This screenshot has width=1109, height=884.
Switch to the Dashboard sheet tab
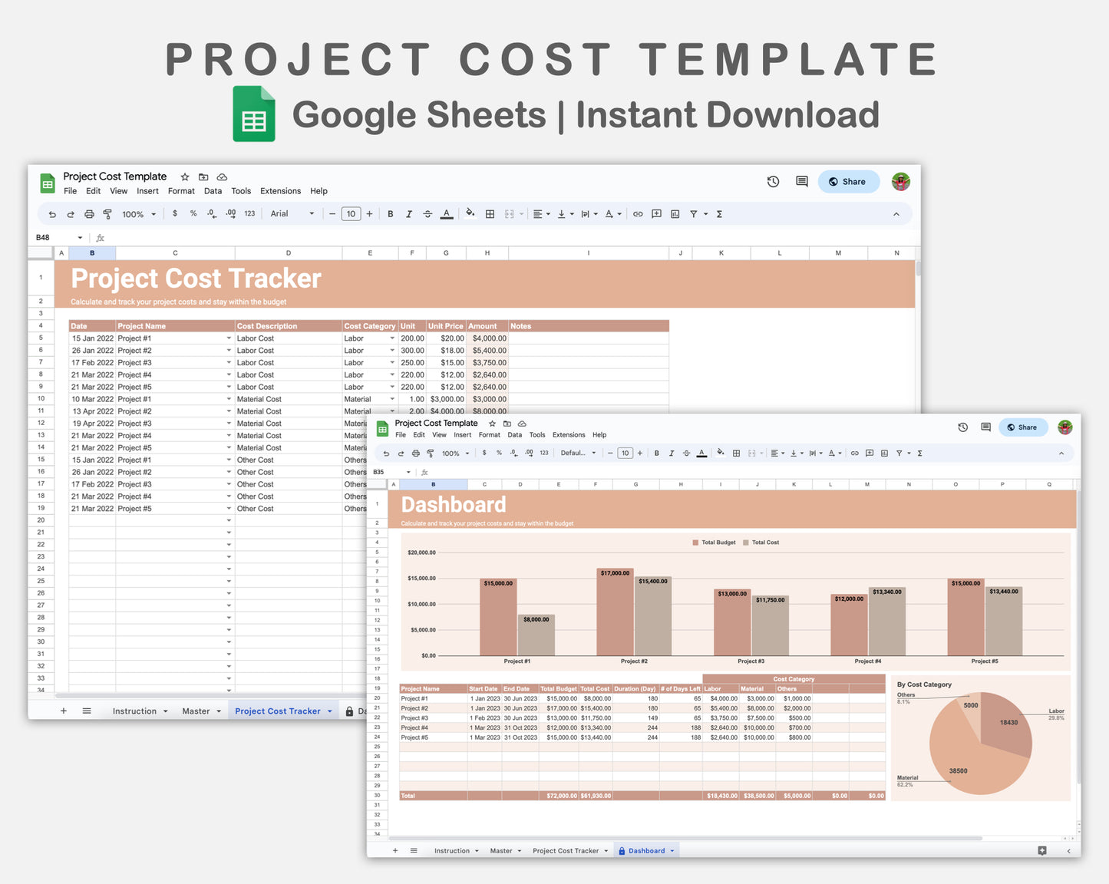(x=645, y=850)
